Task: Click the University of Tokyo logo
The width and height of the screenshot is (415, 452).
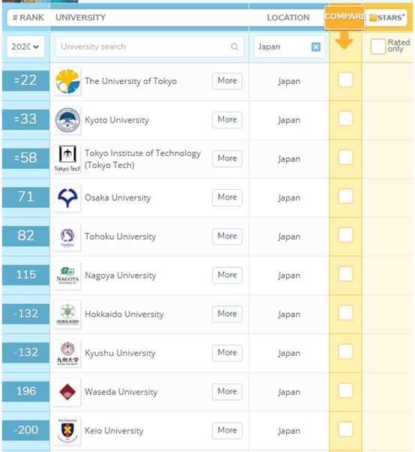Action: [x=67, y=81]
